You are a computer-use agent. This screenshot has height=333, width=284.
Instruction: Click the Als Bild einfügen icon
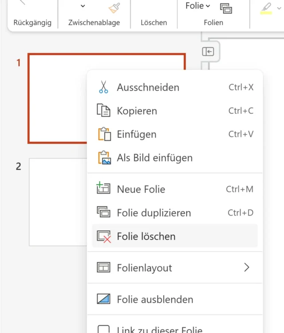[x=103, y=158]
